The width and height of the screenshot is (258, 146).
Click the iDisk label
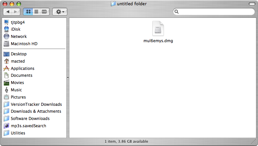click(x=16, y=29)
